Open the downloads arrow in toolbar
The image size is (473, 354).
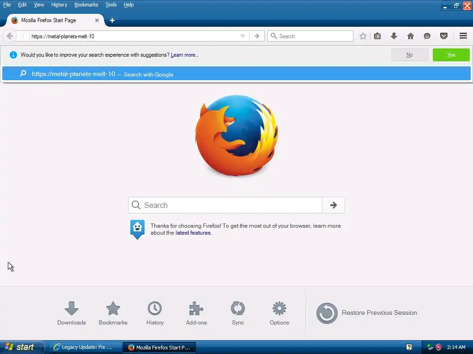pos(394,36)
